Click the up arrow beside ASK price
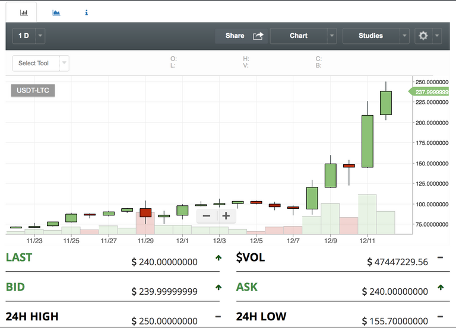456x328 pixels. point(441,287)
